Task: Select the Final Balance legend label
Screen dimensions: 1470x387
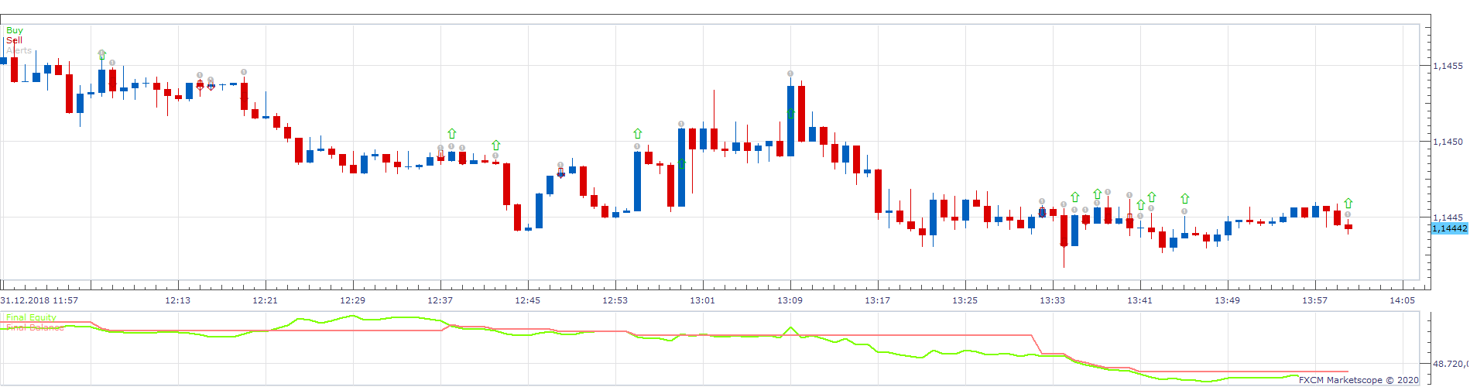Action: (35, 327)
